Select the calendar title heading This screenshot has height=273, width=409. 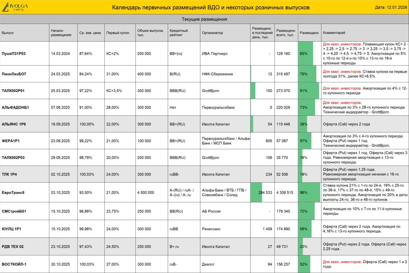[x=211, y=7]
